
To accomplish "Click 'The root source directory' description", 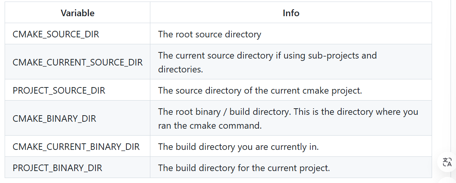I will (209, 34).
